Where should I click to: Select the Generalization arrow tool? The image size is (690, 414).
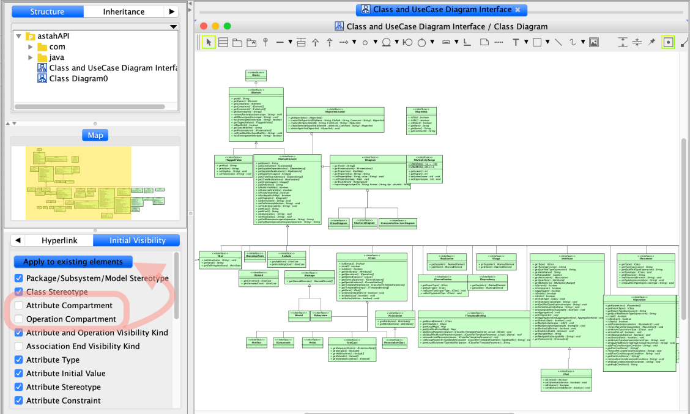pos(315,42)
